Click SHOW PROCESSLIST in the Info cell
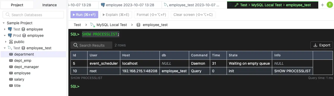This screenshot has height=96, width=334. pyautogui.click(x=292, y=71)
